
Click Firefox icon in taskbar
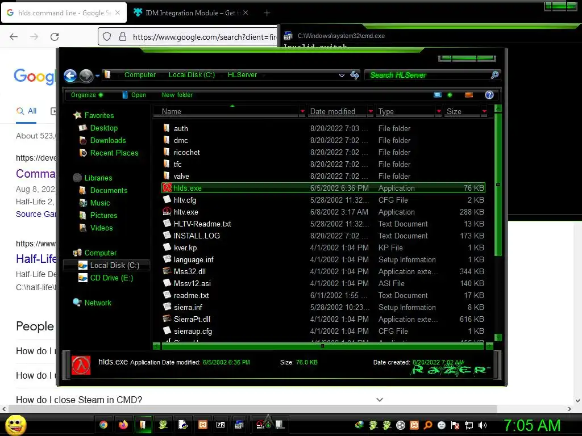(x=123, y=425)
